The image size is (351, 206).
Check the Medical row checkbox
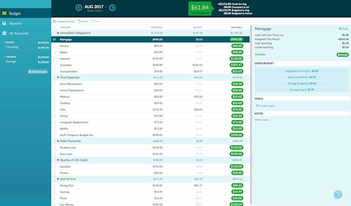click(54, 97)
